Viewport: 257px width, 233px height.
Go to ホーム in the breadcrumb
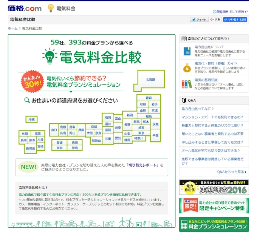click(12, 28)
